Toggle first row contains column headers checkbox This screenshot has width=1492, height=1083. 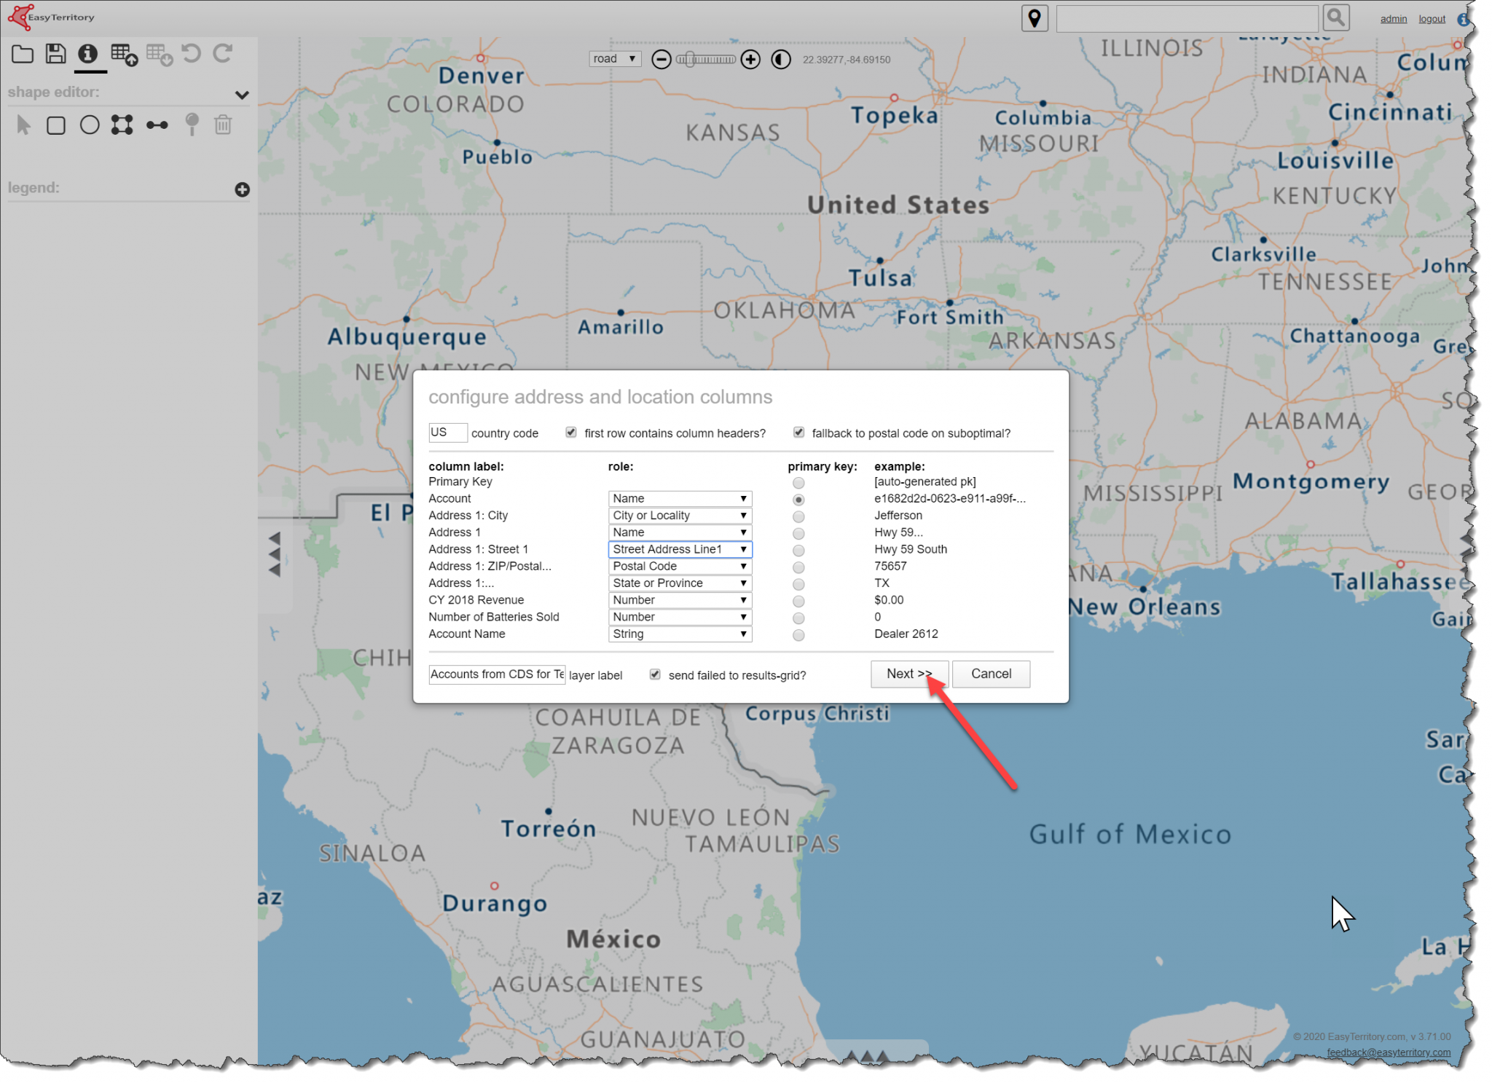571,433
